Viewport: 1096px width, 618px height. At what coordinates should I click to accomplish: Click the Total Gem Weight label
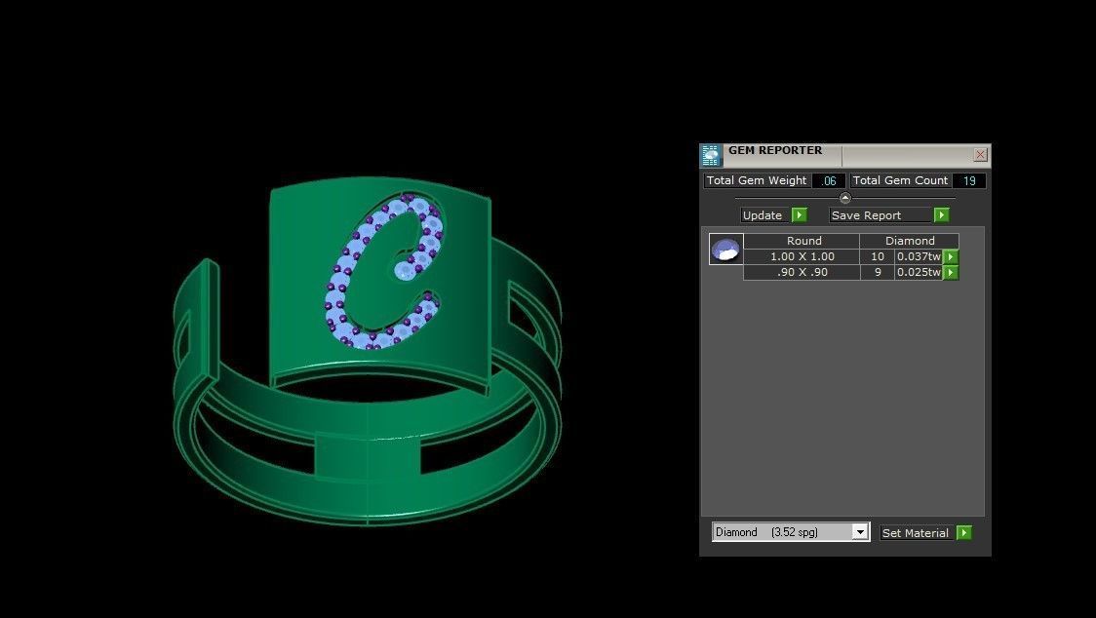757,180
